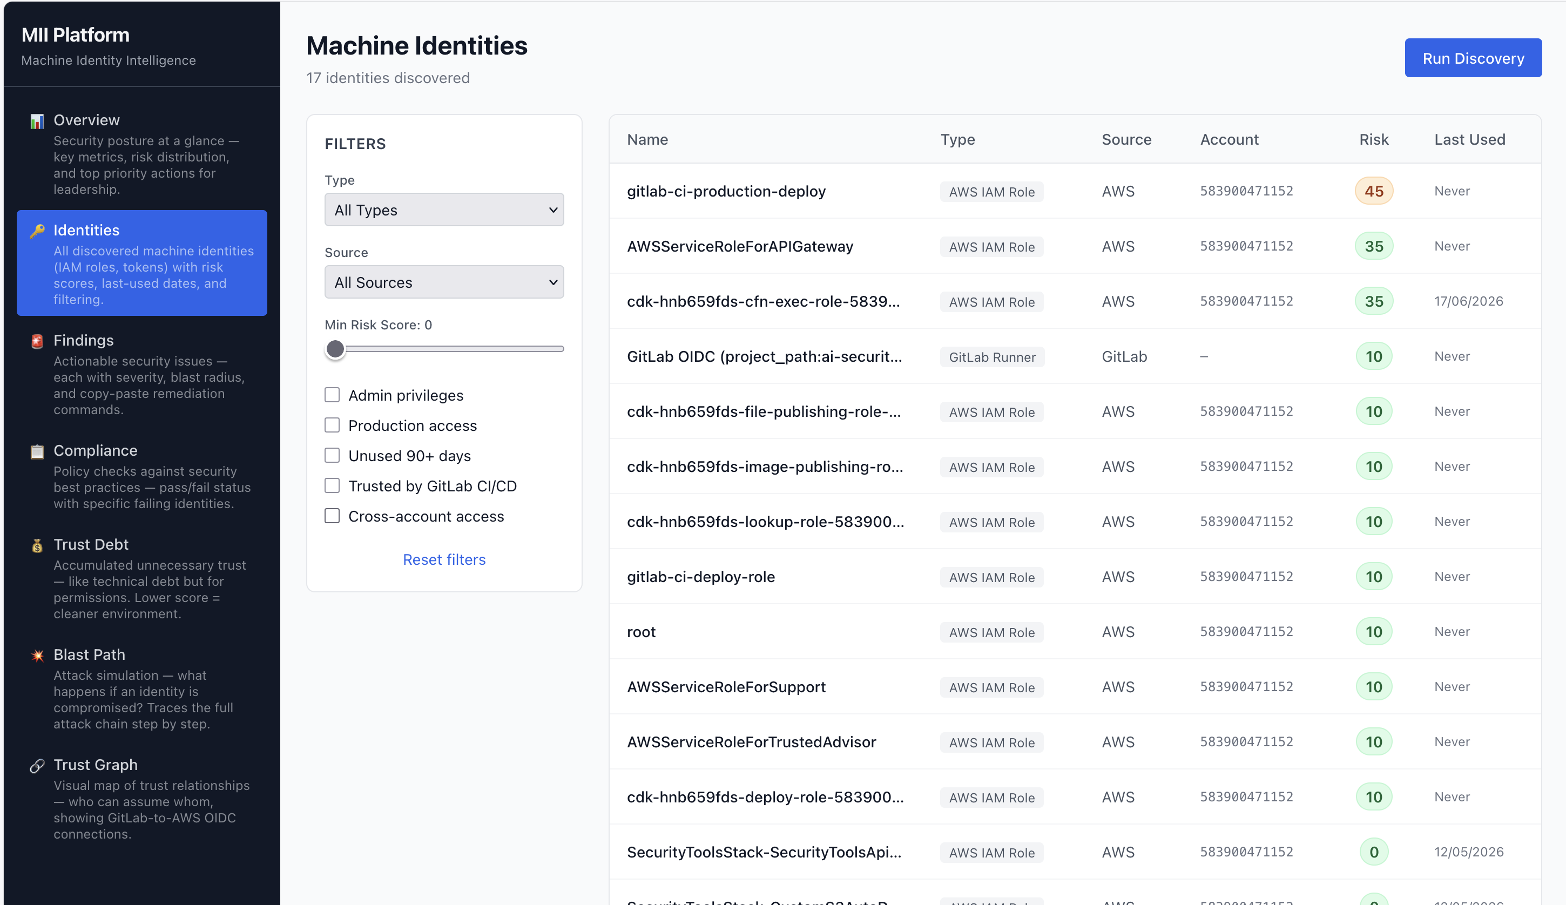The height and width of the screenshot is (905, 1566).
Task: Click the Name column header
Action: click(647, 139)
